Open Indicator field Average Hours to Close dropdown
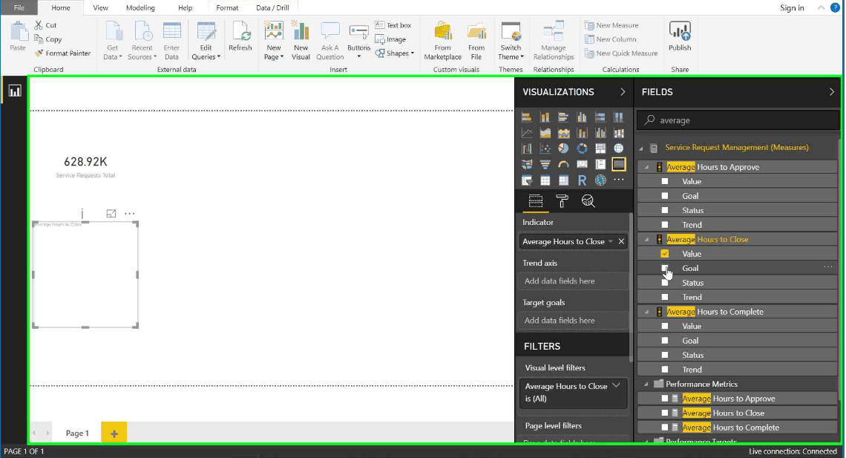 (x=610, y=242)
